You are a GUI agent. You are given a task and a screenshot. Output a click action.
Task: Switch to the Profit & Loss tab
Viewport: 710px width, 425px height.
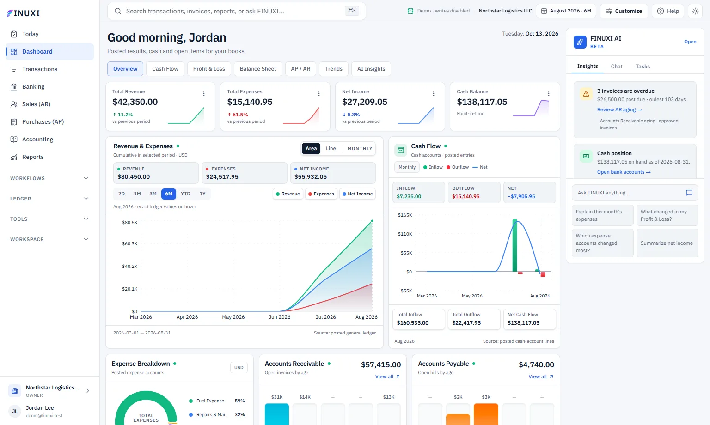click(x=209, y=69)
